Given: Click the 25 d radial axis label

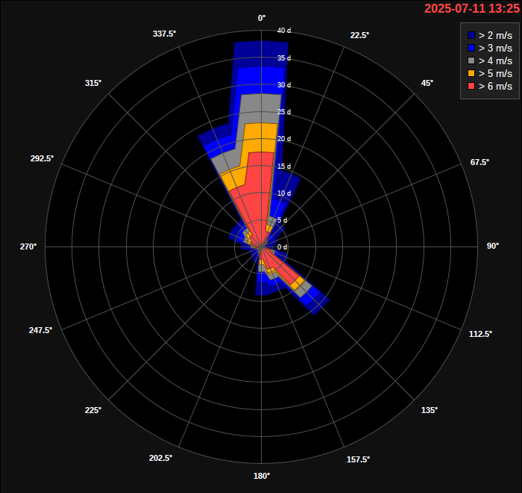Looking at the screenshot, I should [284, 112].
